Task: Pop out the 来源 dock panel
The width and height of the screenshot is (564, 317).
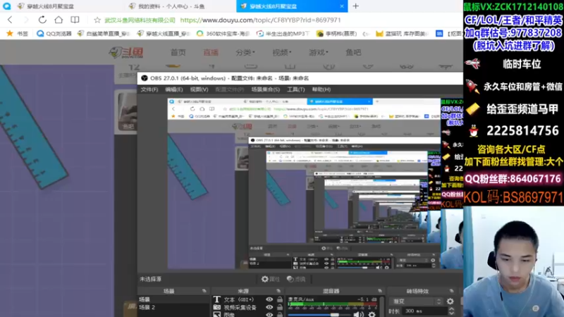Action: tap(278, 291)
